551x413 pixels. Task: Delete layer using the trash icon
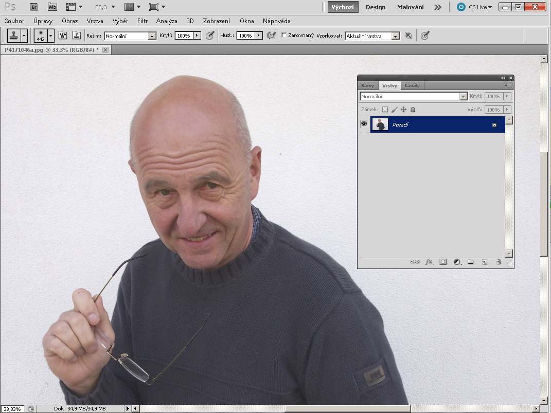click(498, 262)
